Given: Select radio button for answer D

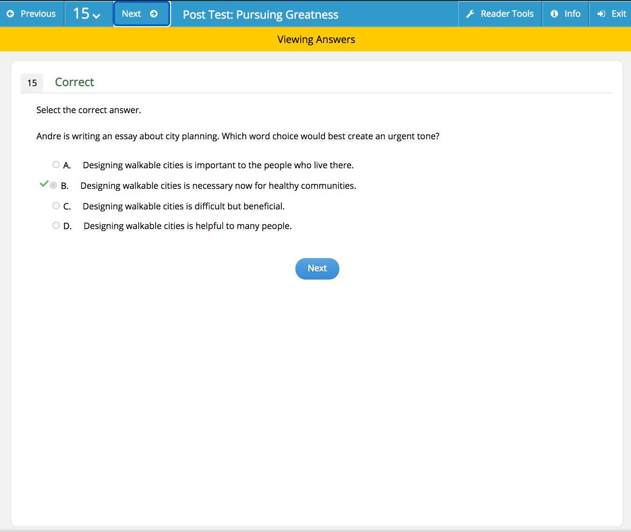Looking at the screenshot, I should [56, 225].
